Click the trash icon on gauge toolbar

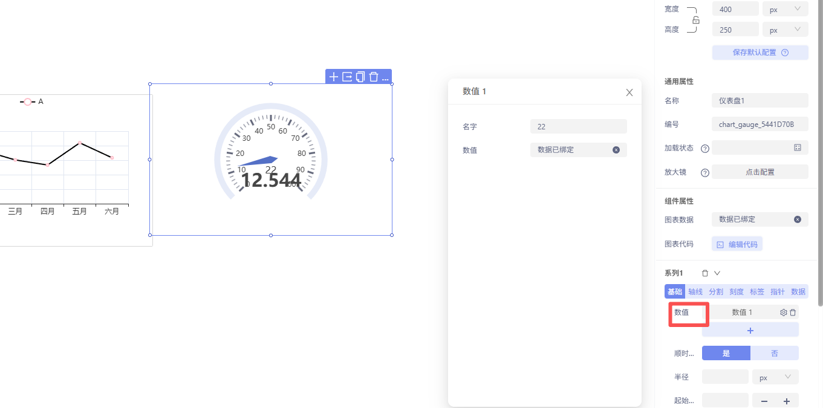pos(374,77)
